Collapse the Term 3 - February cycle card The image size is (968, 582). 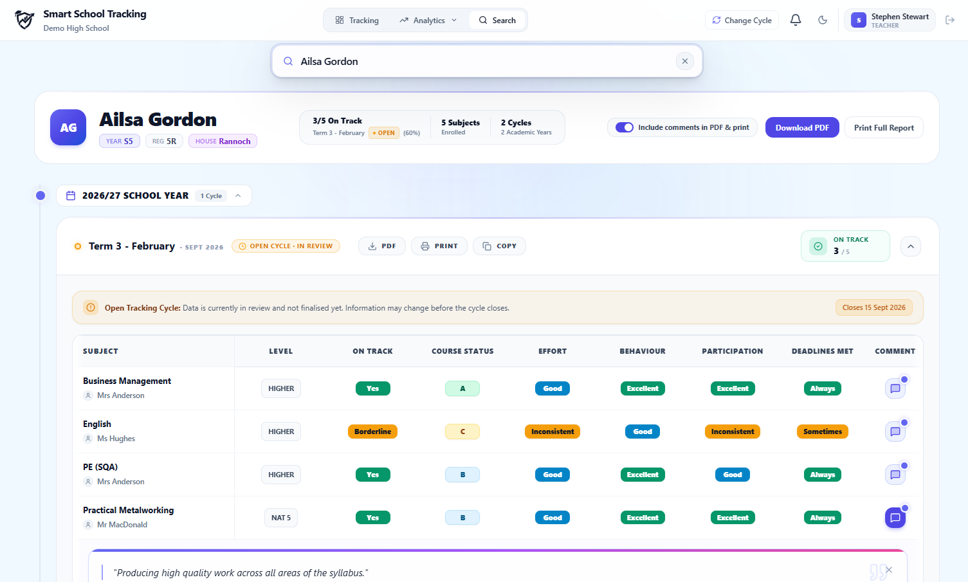pos(911,246)
